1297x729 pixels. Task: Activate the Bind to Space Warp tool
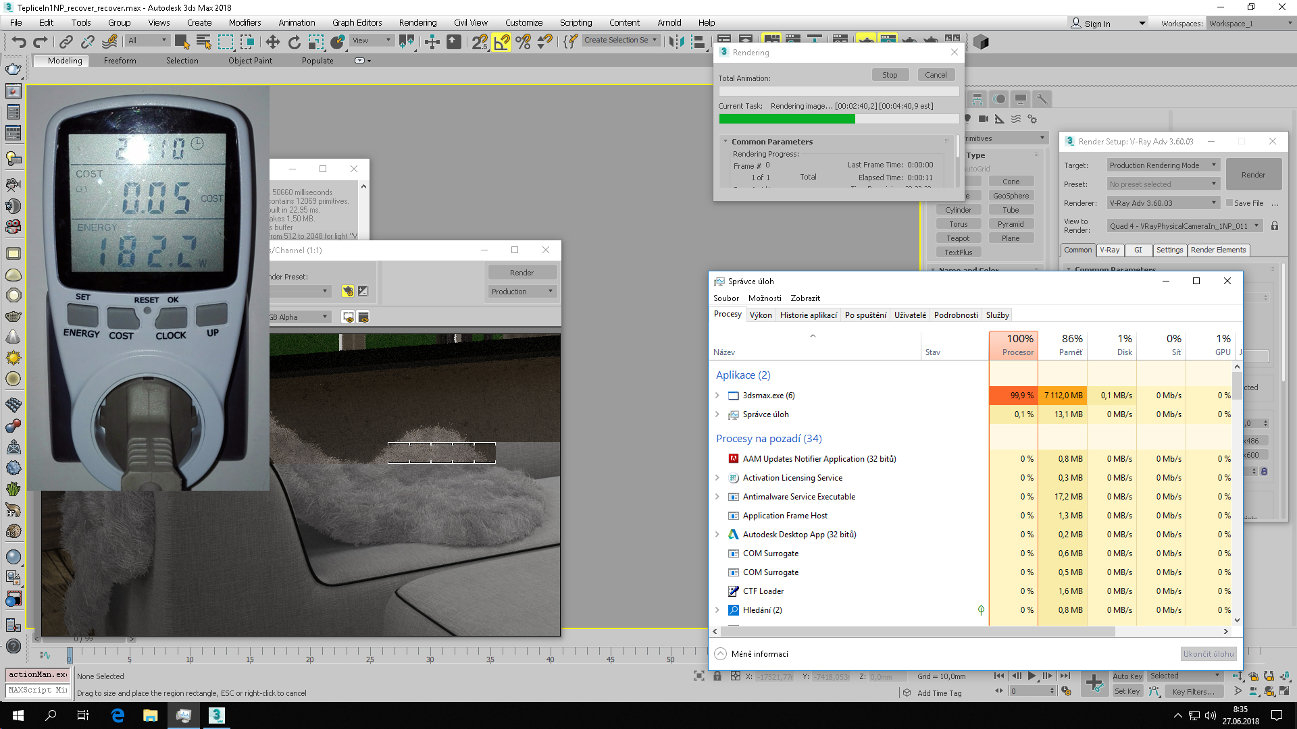(x=109, y=42)
